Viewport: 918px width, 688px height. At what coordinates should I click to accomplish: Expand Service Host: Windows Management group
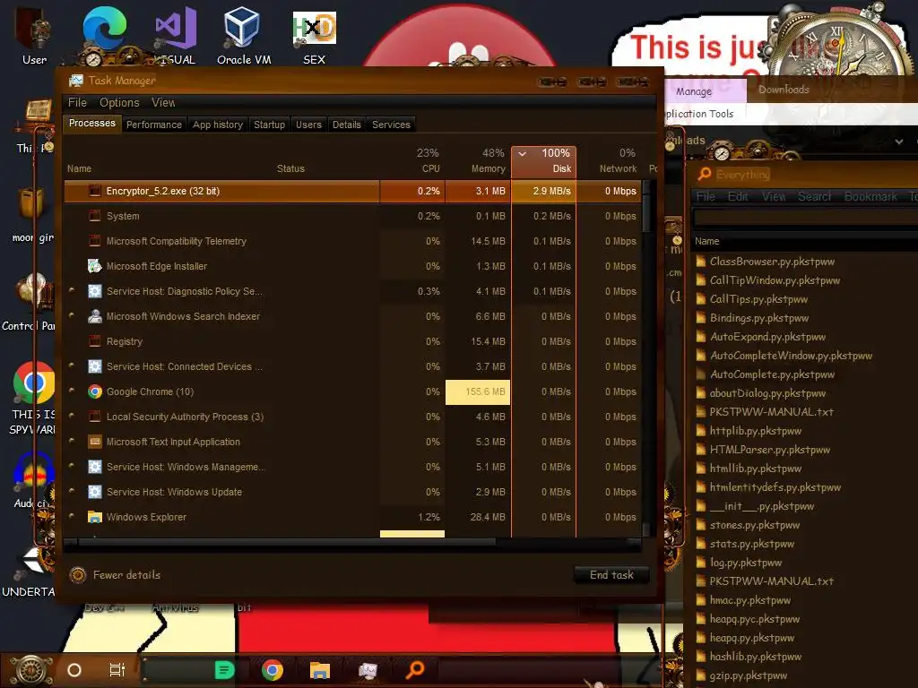[72, 466]
